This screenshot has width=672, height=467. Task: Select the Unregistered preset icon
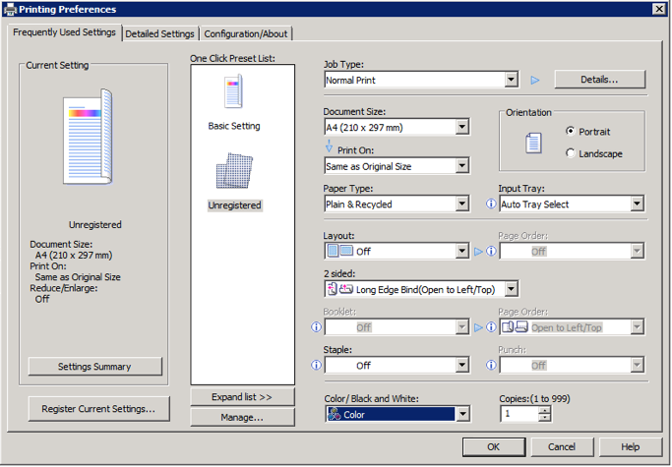coord(234,171)
